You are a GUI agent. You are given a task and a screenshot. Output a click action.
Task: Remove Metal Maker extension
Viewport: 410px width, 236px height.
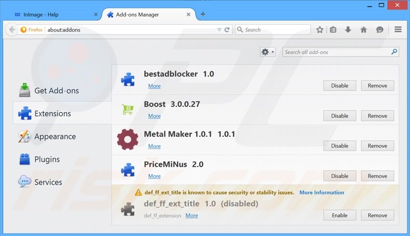(377, 146)
